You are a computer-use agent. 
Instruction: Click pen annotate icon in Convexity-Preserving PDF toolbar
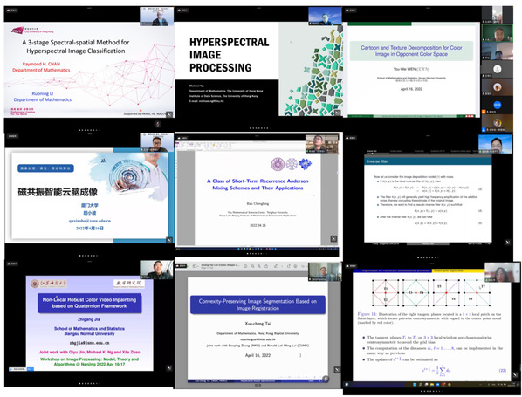click(x=276, y=266)
